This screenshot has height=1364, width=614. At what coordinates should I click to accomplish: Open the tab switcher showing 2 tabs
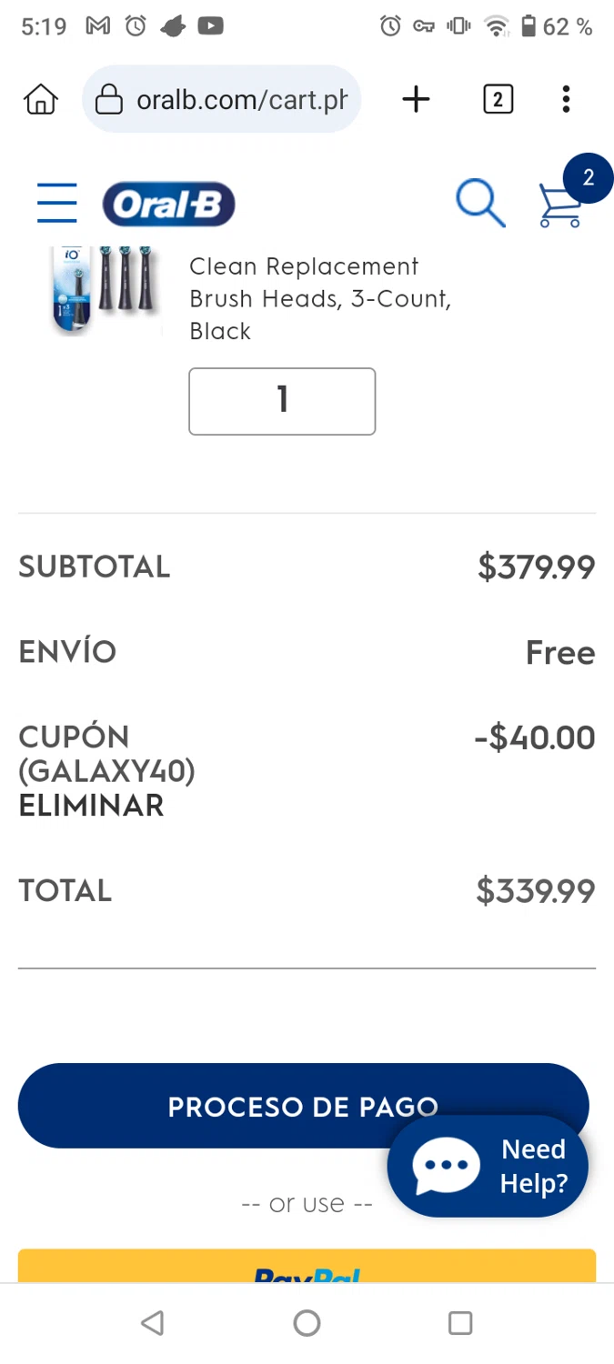tap(498, 99)
